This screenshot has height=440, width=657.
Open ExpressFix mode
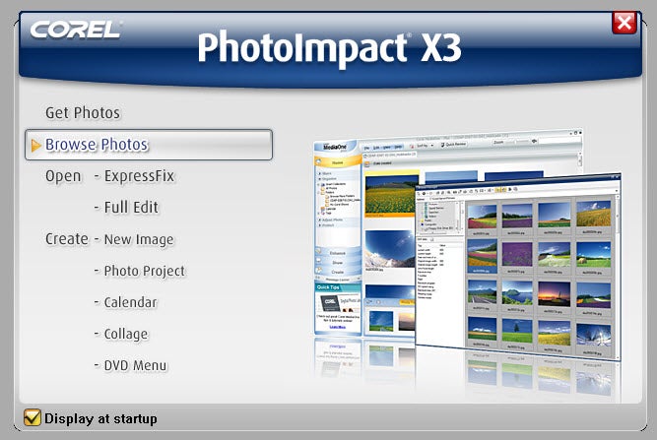(139, 176)
